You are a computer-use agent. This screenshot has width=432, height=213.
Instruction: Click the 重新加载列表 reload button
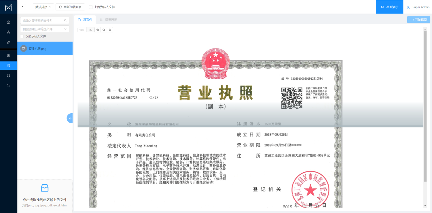[70, 7]
